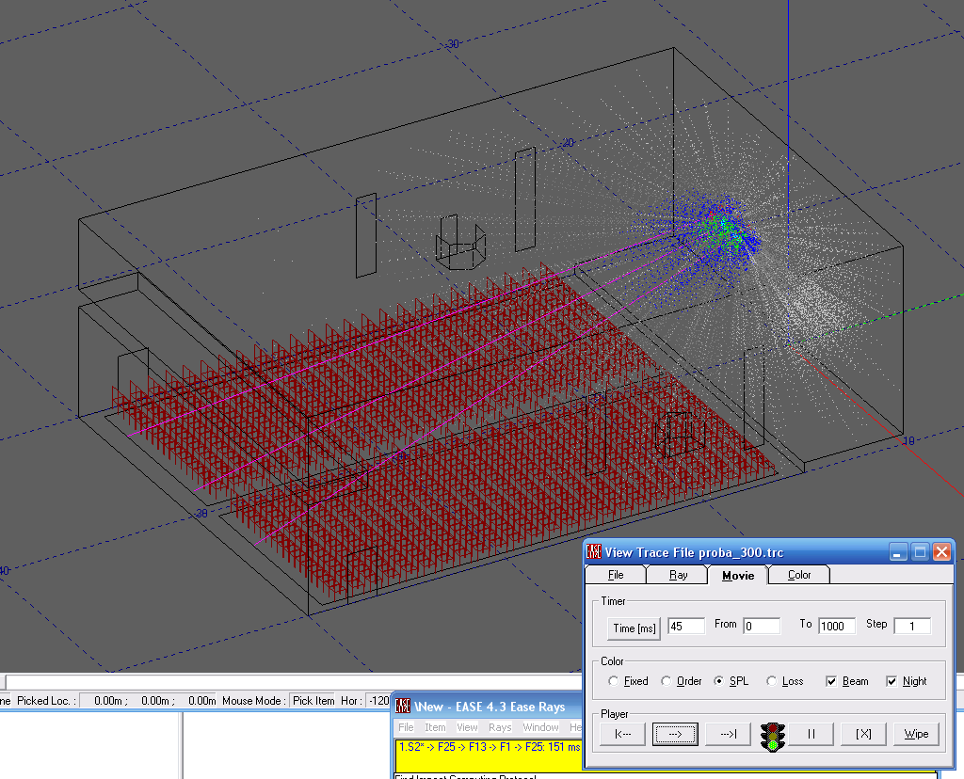Open the Color tab
Image resolution: width=964 pixels, height=779 pixels.
(798, 575)
